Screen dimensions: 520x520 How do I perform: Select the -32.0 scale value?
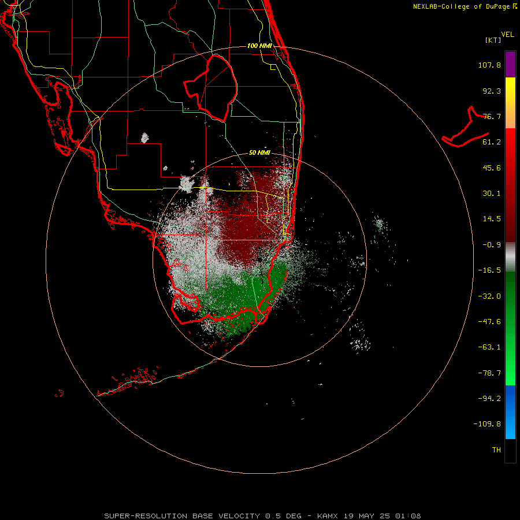pyautogui.click(x=489, y=296)
